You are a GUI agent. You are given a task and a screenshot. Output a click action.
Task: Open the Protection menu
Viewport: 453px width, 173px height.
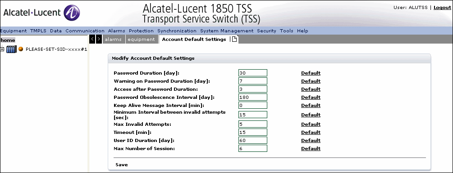[141, 31]
